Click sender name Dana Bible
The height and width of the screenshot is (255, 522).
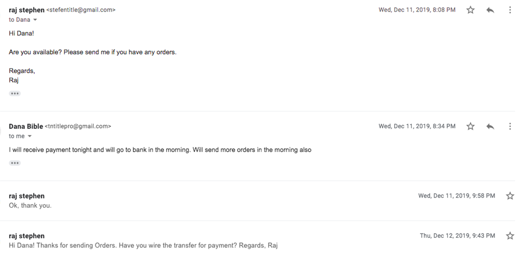coord(26,126)
